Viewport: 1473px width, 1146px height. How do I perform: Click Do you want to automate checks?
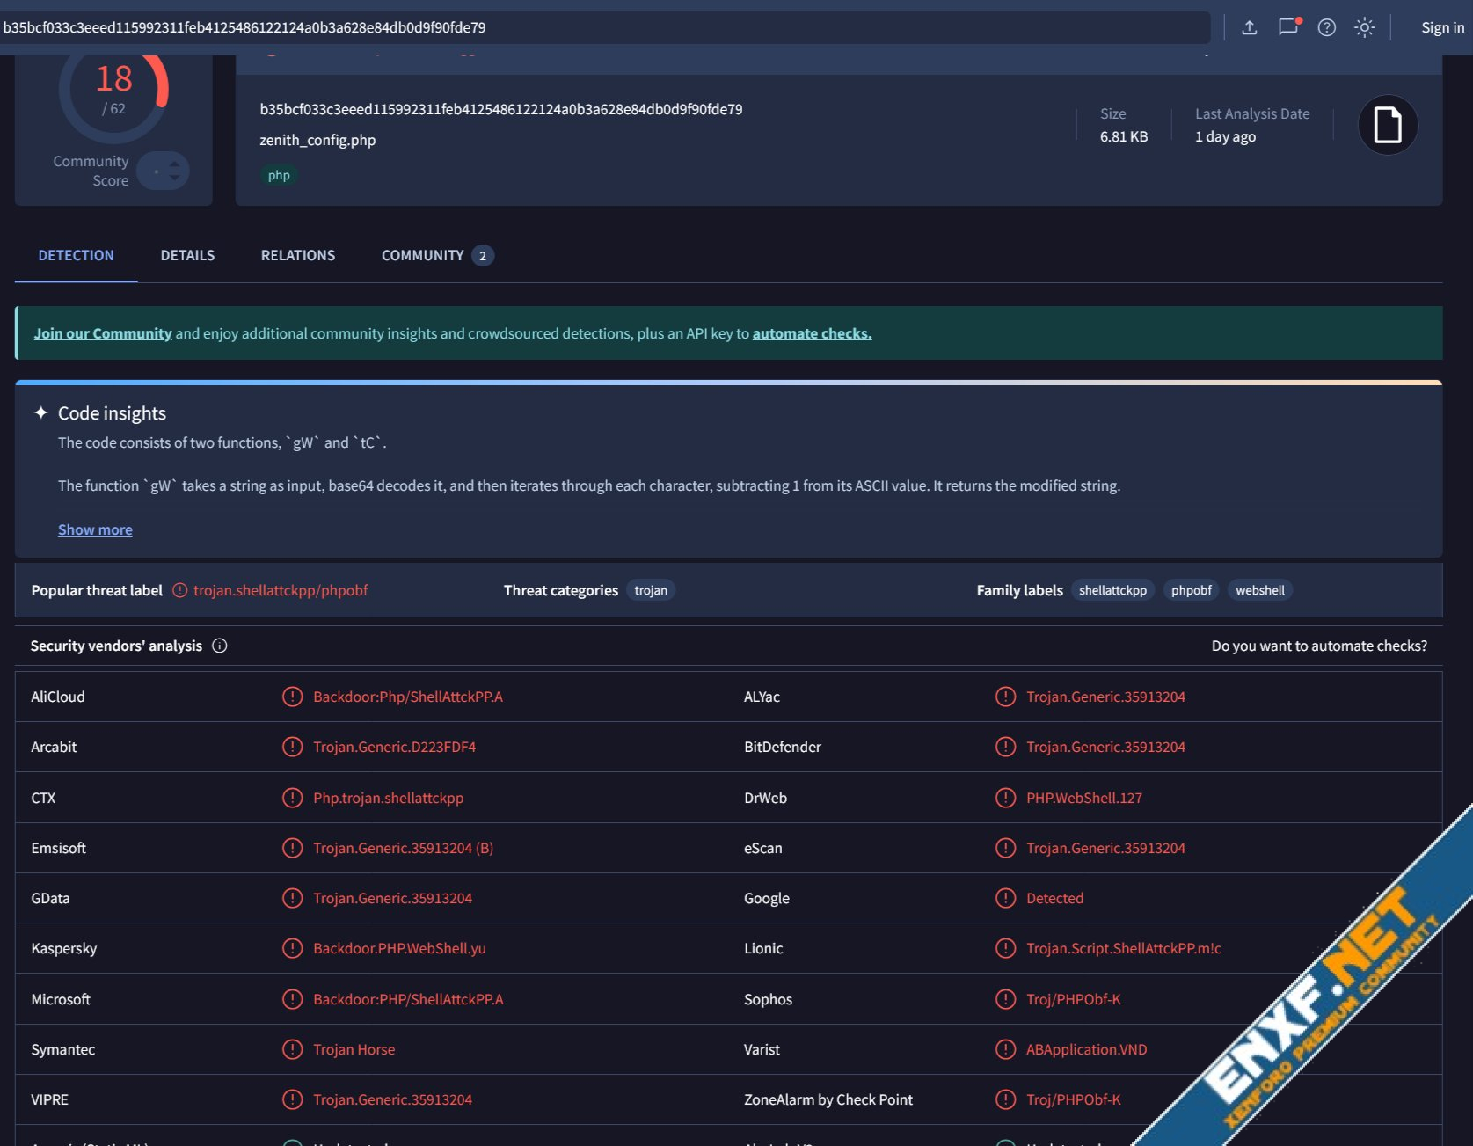pos(1319,646)
